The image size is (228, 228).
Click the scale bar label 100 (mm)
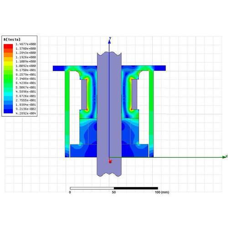[x=162, y=192]
